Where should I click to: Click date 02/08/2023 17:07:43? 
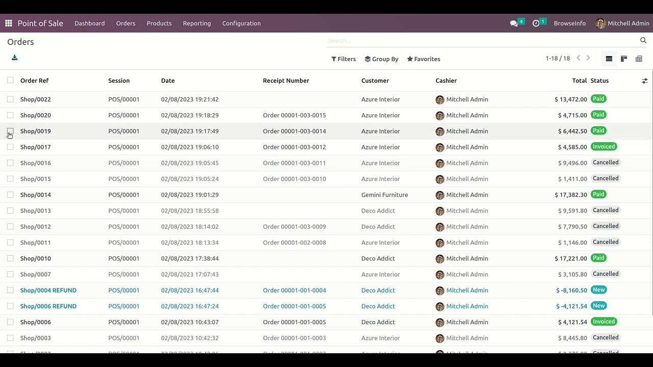190,274
